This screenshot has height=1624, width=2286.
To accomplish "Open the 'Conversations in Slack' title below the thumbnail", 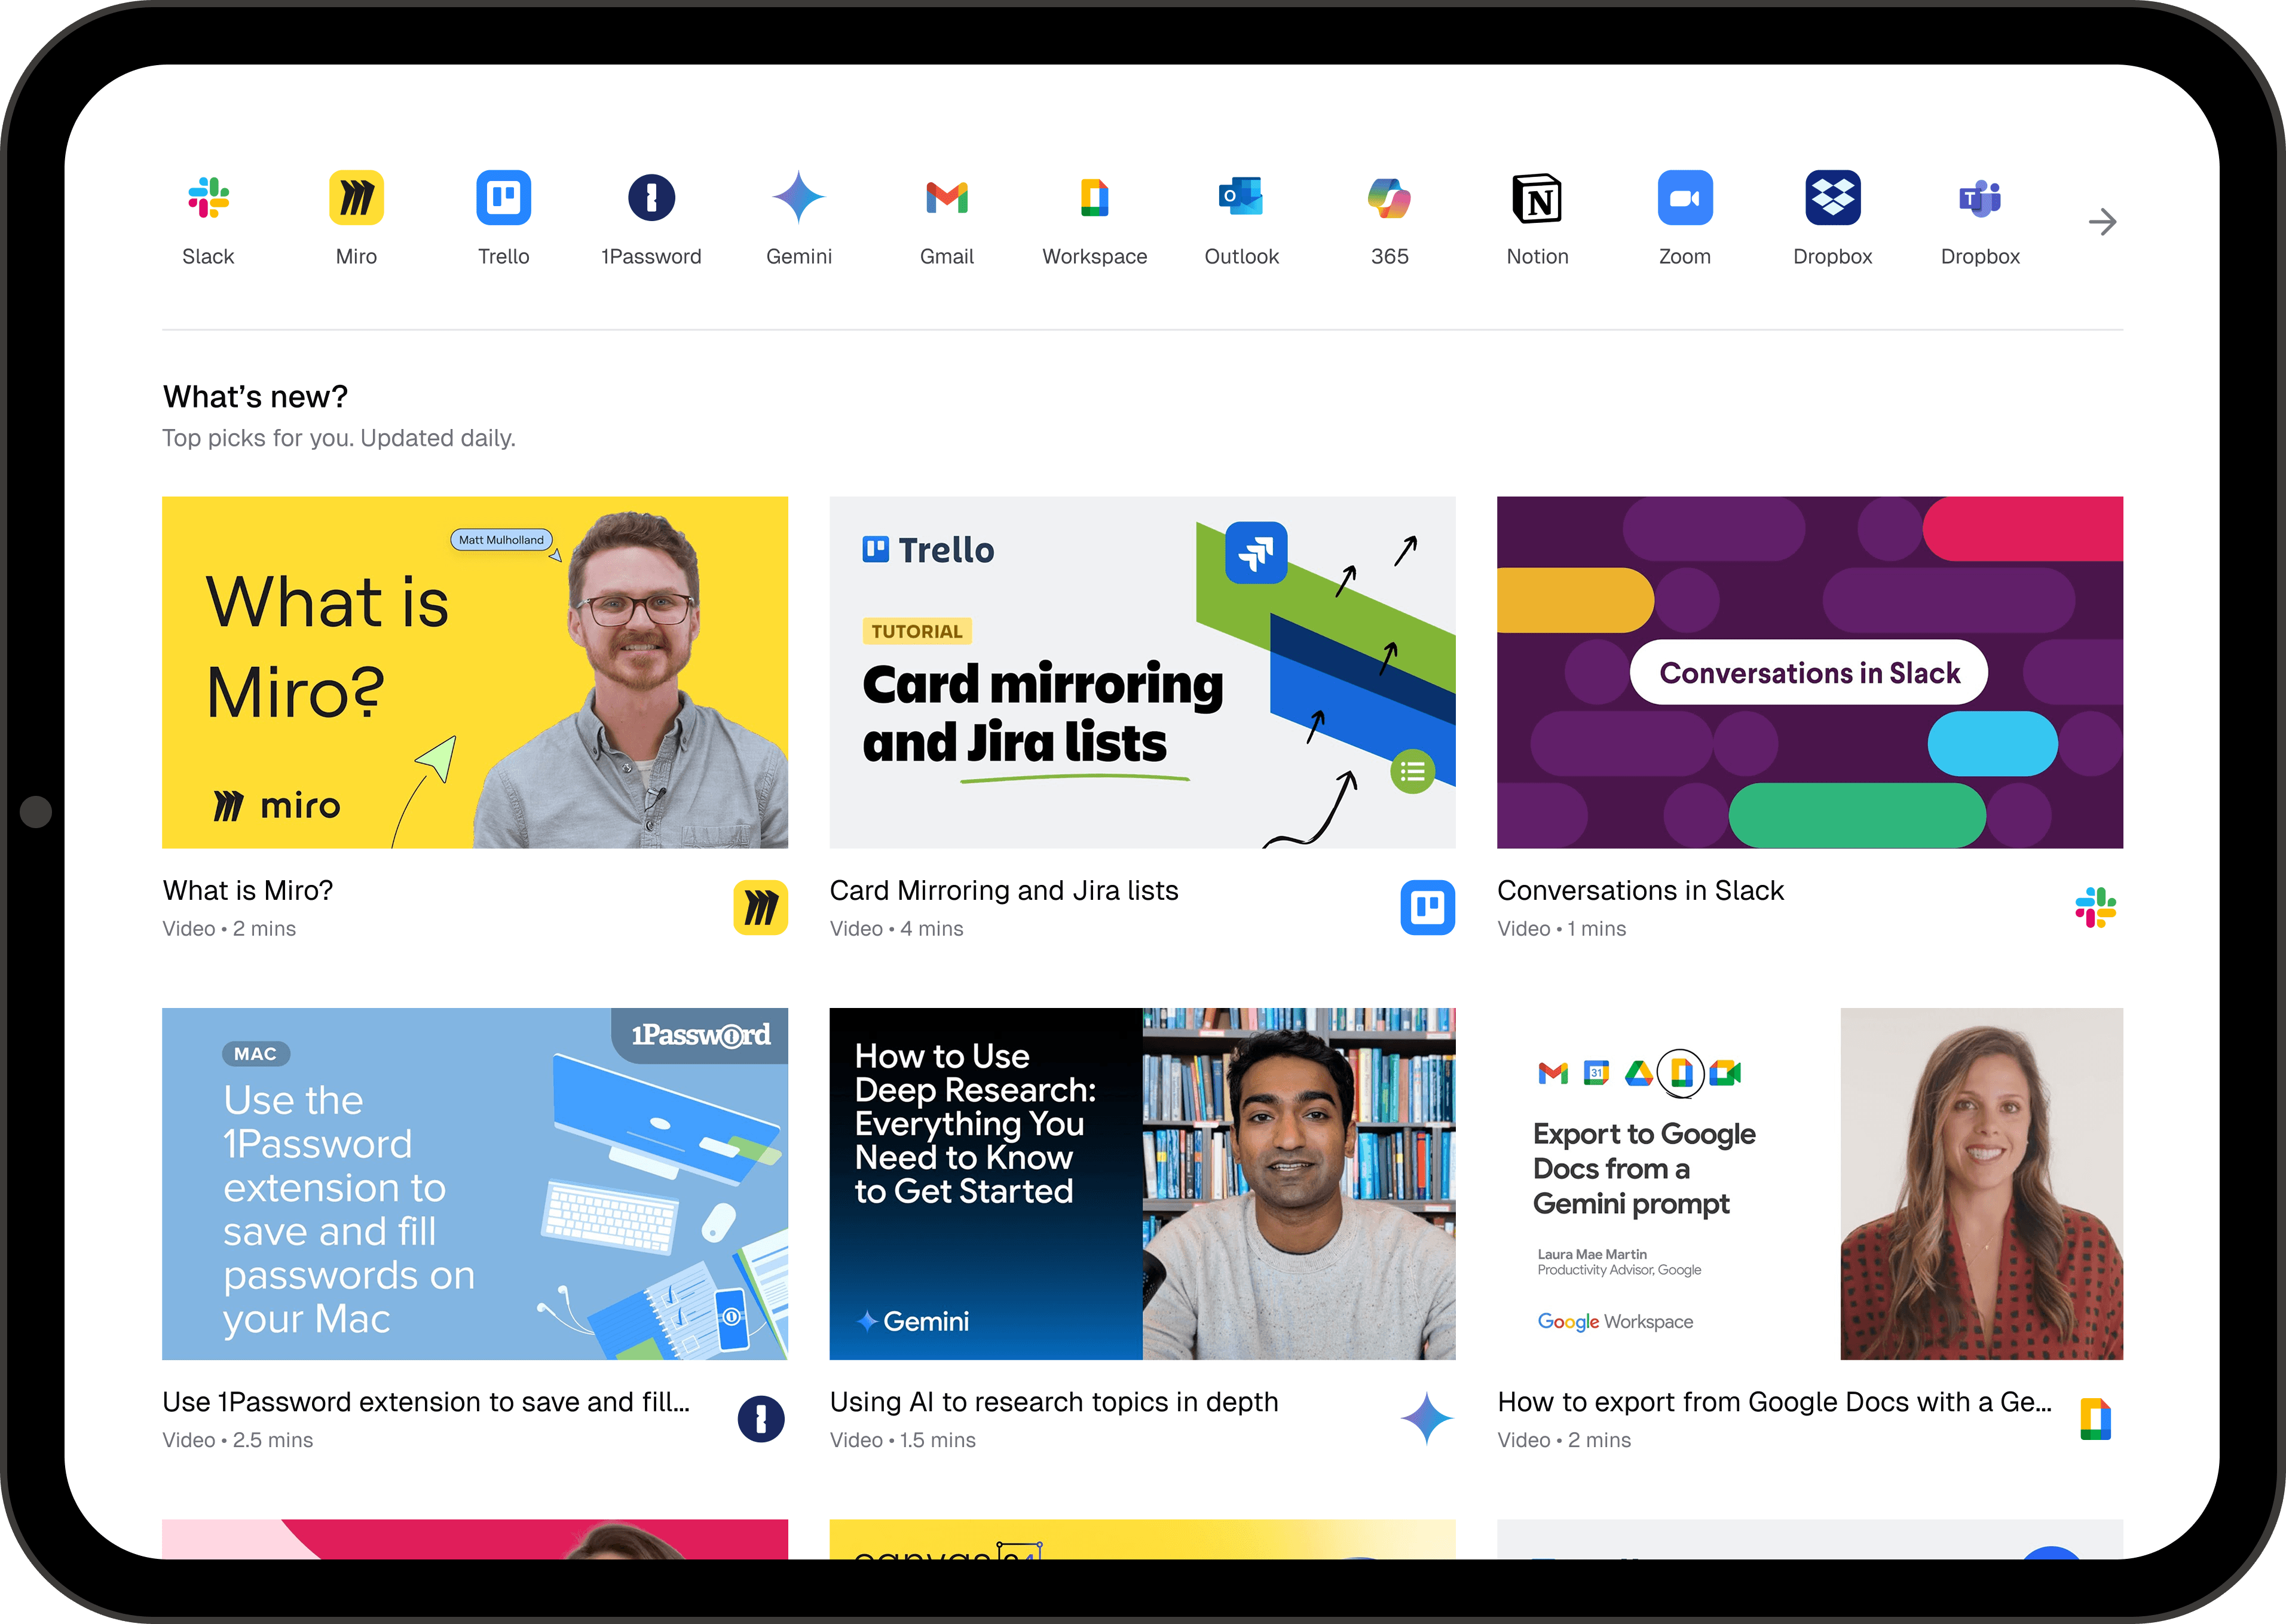I will tap(1640, 890).
